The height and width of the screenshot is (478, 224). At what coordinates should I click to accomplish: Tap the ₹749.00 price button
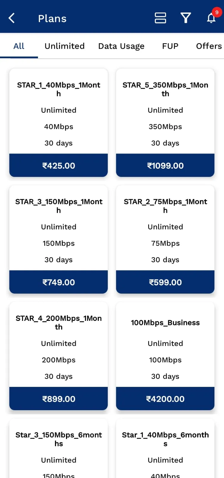point(59,282)
